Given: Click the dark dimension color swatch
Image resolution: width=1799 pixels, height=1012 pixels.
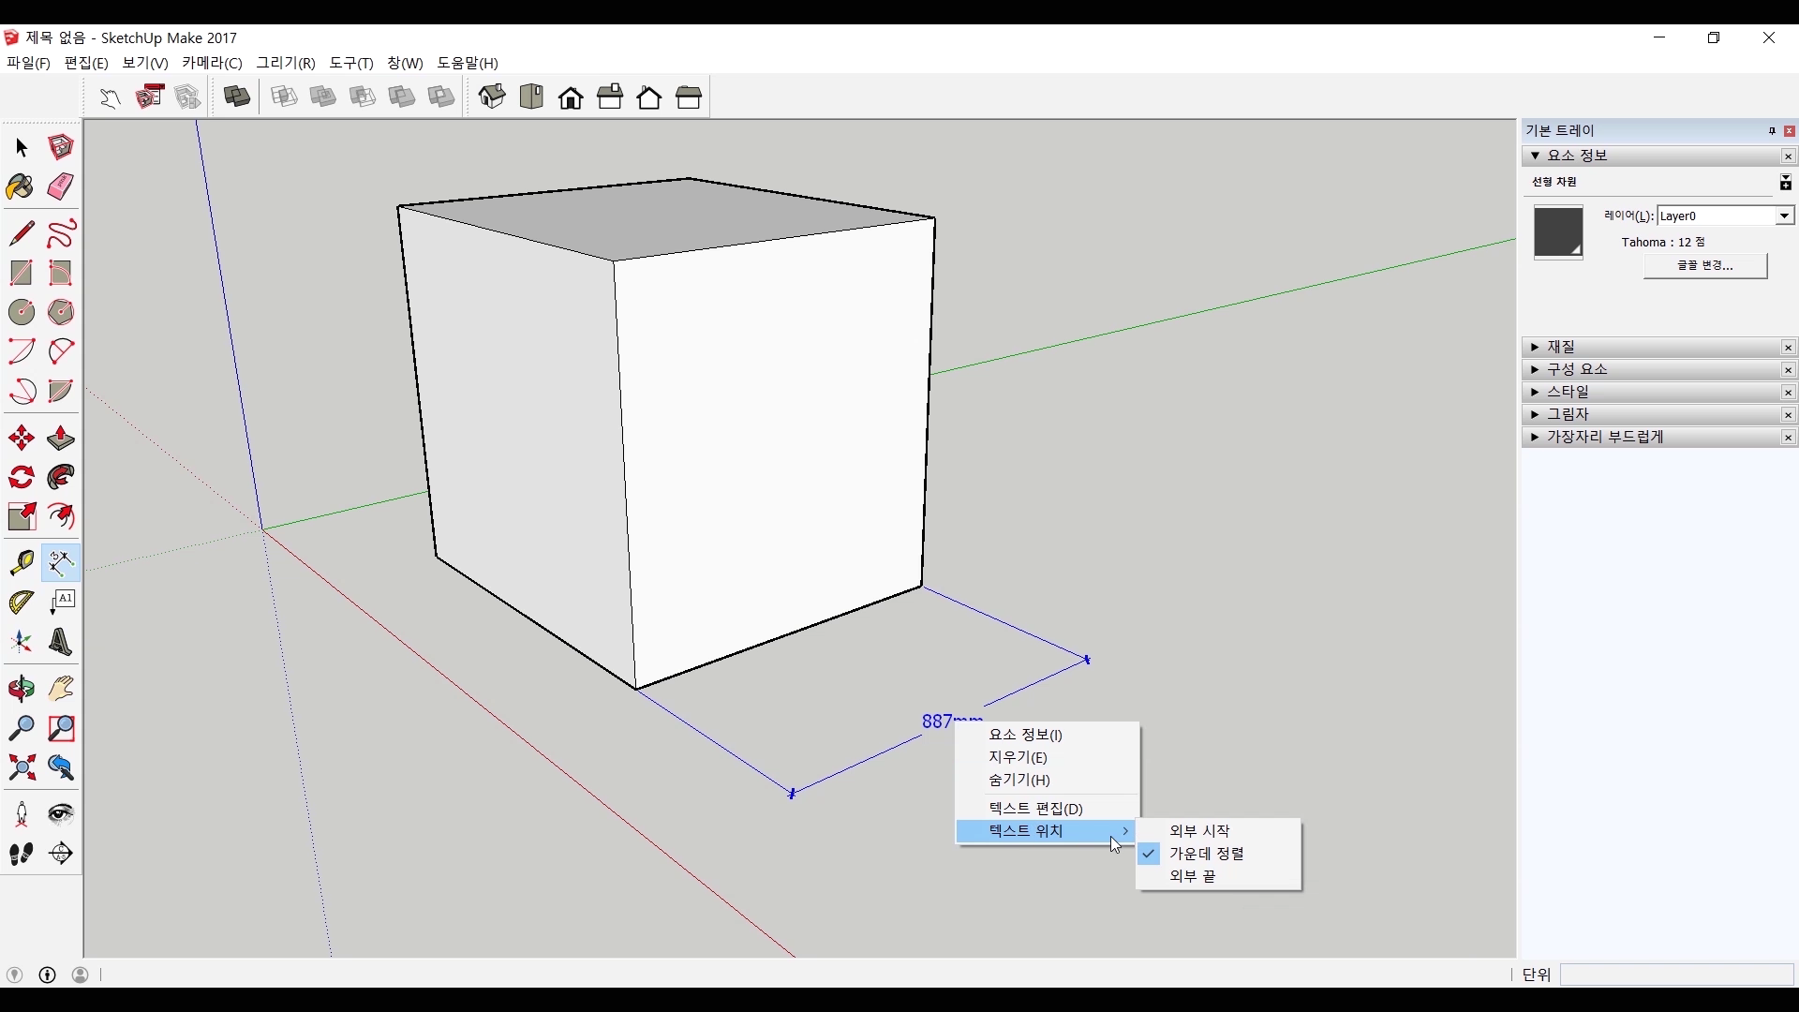Looking at the screenshot, I should coord(1557,231).
